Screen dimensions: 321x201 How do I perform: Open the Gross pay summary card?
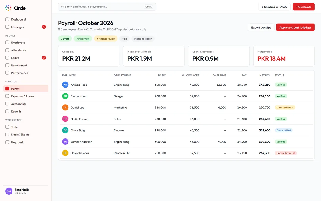point(89,56)
